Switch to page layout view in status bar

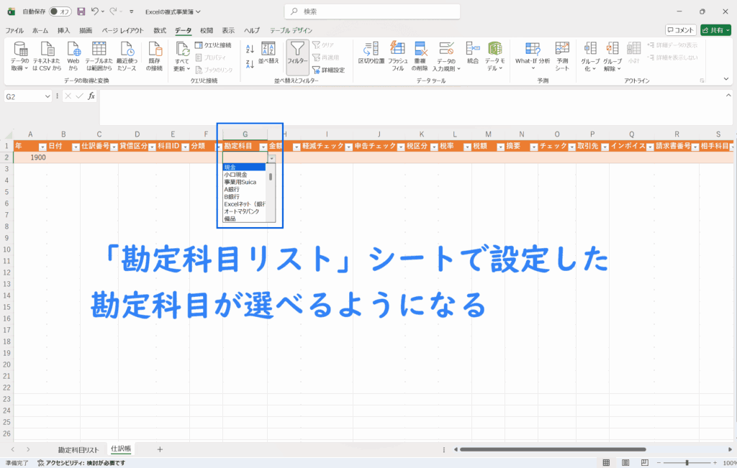point(625,463)
